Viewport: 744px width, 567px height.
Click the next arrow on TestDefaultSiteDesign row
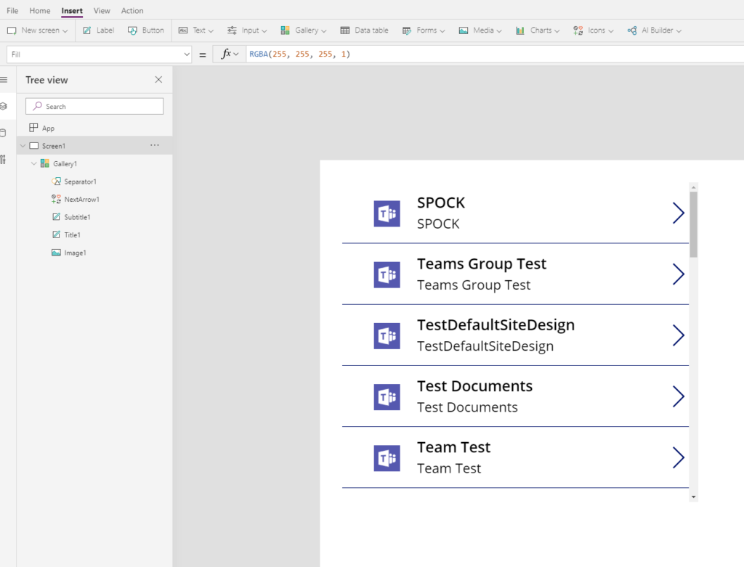click(x=679, y=335)
